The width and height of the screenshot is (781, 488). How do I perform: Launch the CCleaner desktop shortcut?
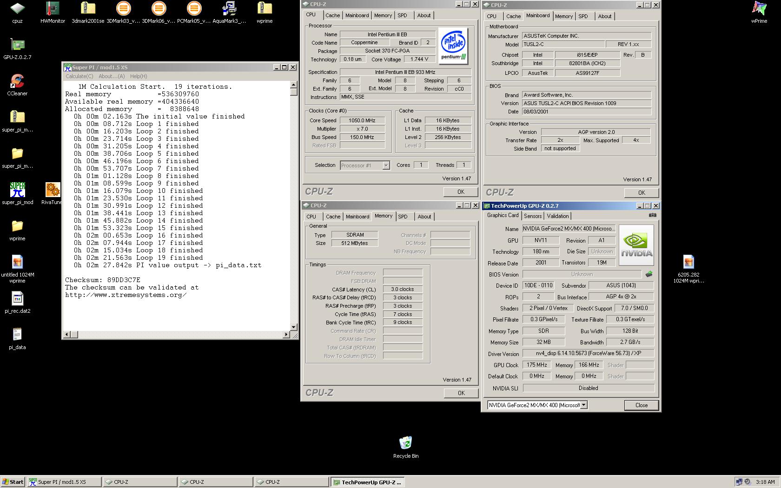pyautogui.click(x=17, y=85)
